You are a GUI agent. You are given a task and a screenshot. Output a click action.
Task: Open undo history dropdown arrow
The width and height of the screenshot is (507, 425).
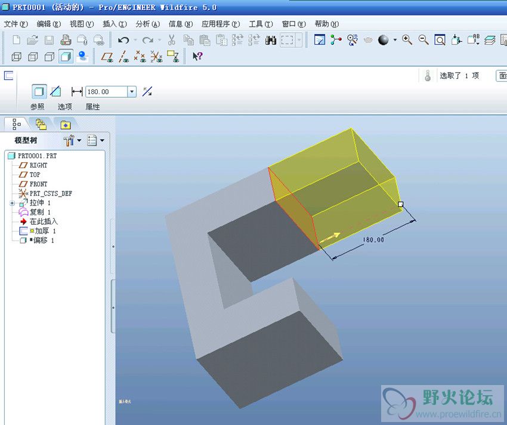135,40
